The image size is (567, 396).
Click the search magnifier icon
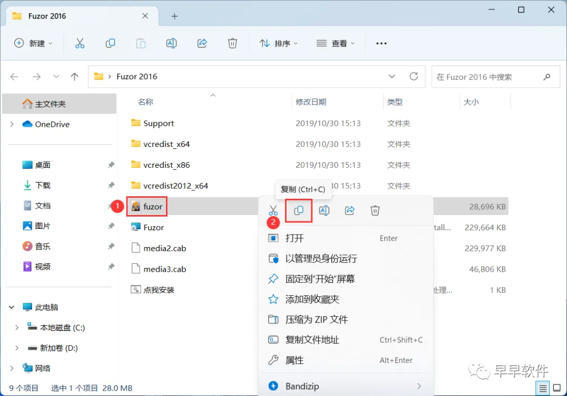click(x=547, y=77)
